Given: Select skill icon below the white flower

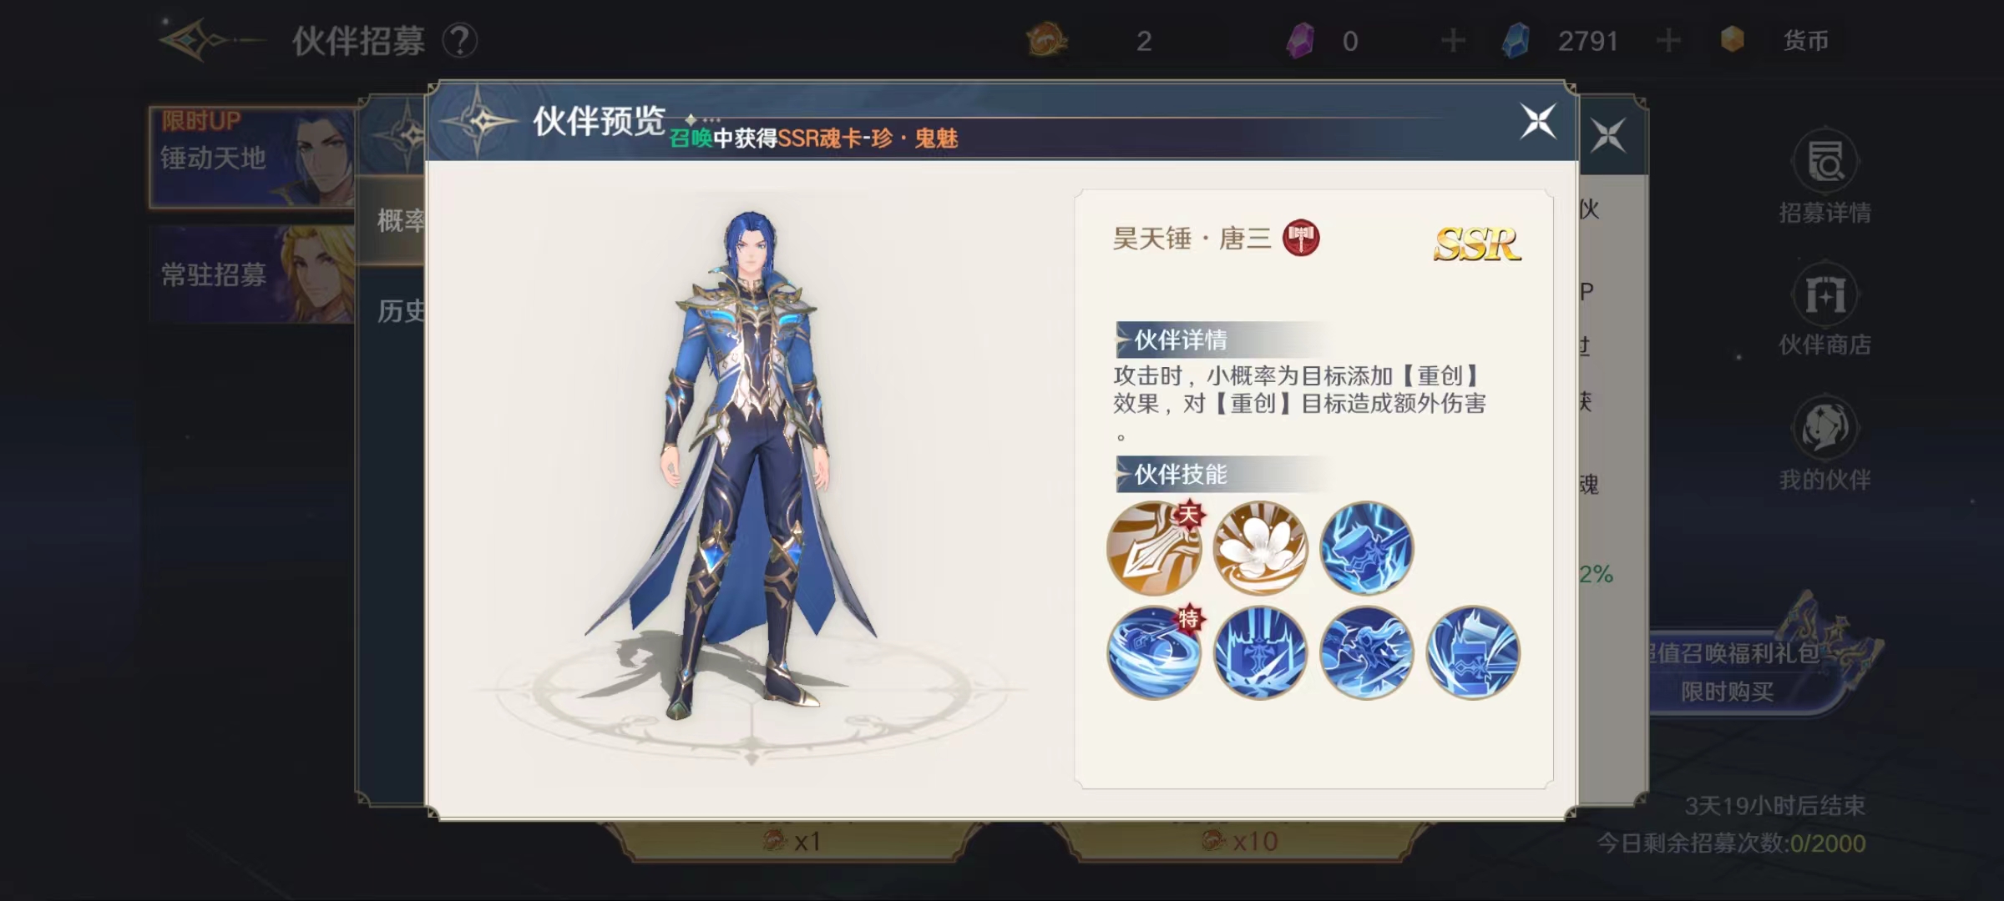Looking at the screenshot, I should [x=1260, y=652].
